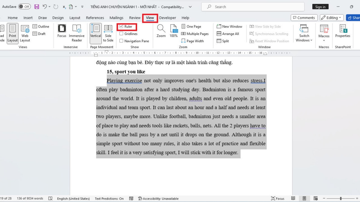Image resolution: width=360 pixels, height=202 pixels.
Task: Click the Sign in button
Action: 320,6
